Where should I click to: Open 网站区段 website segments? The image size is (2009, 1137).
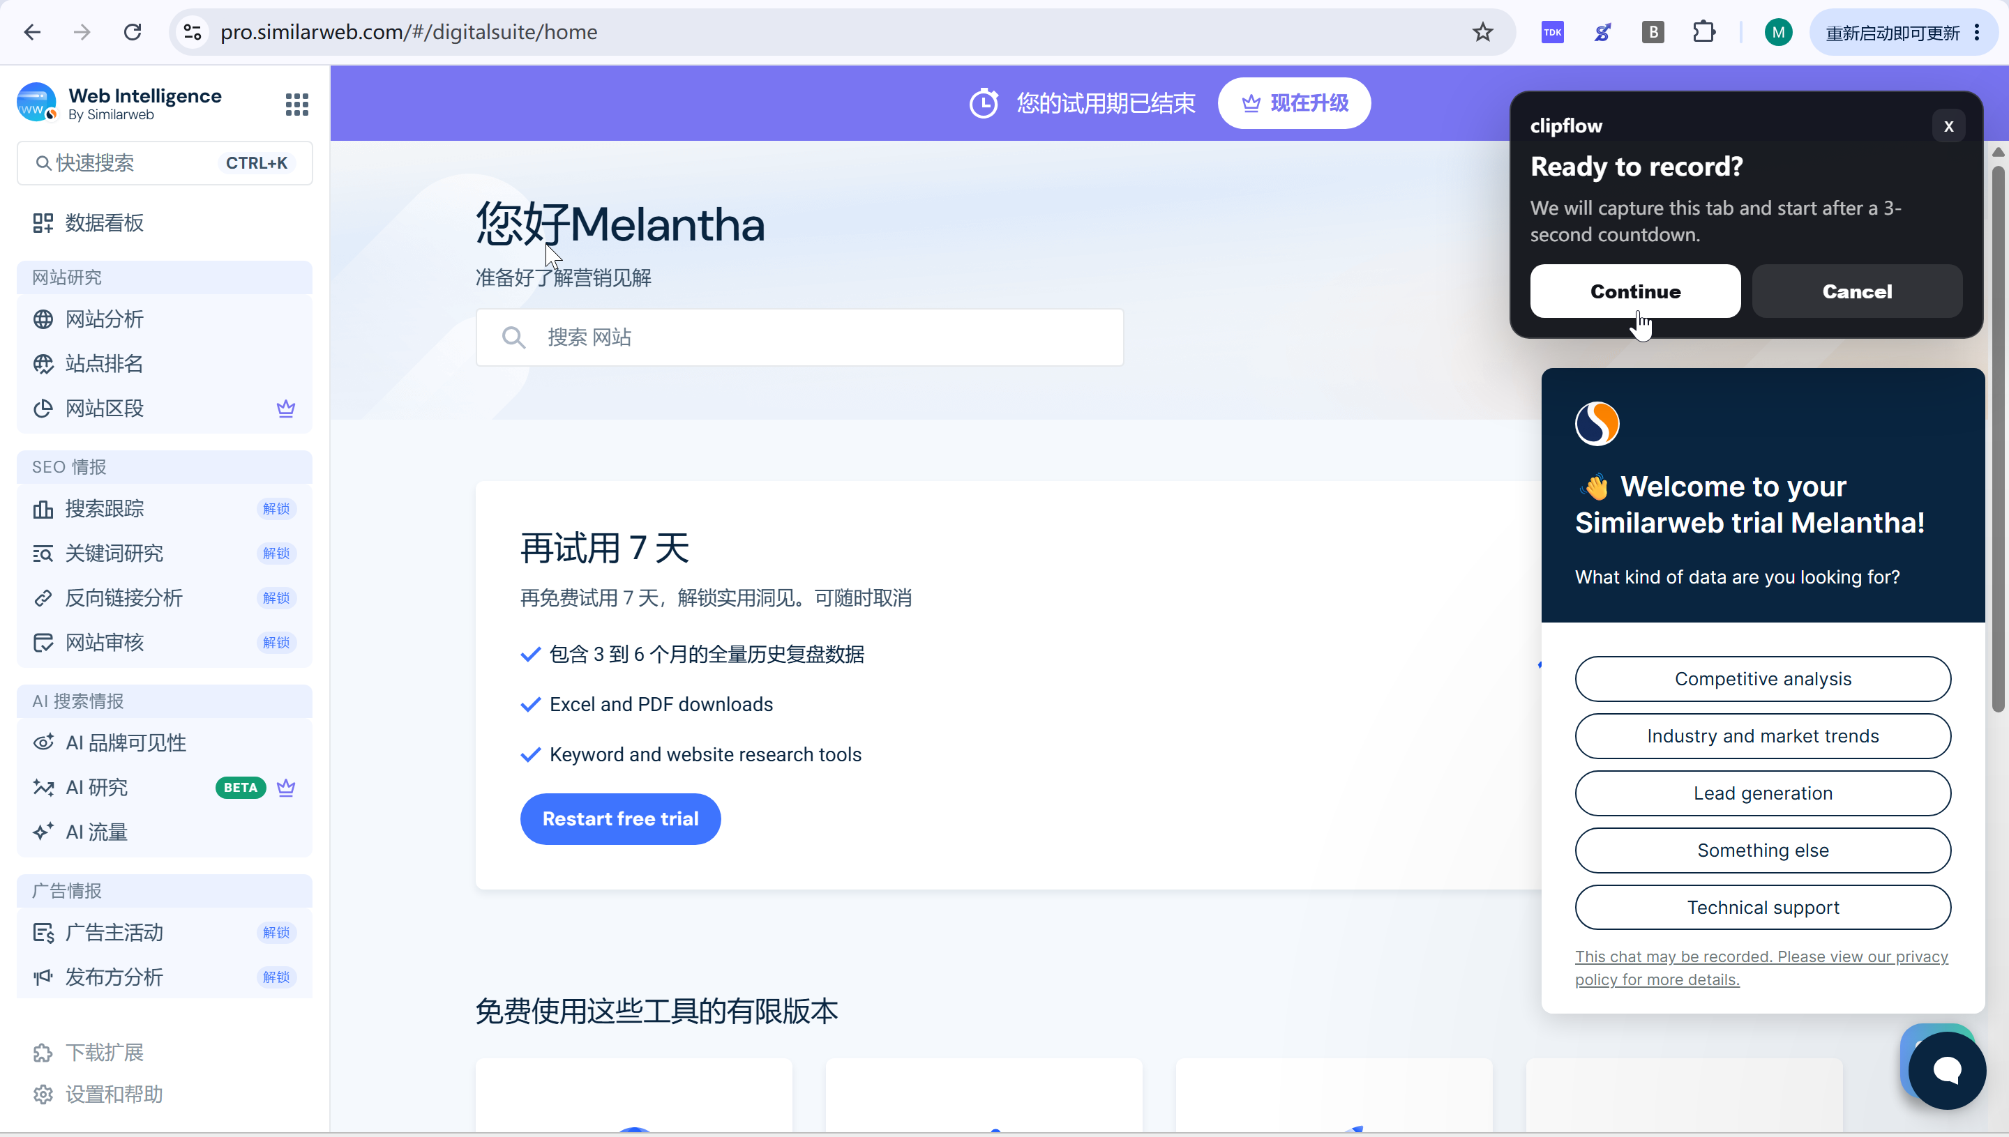(x=165, y=409)
